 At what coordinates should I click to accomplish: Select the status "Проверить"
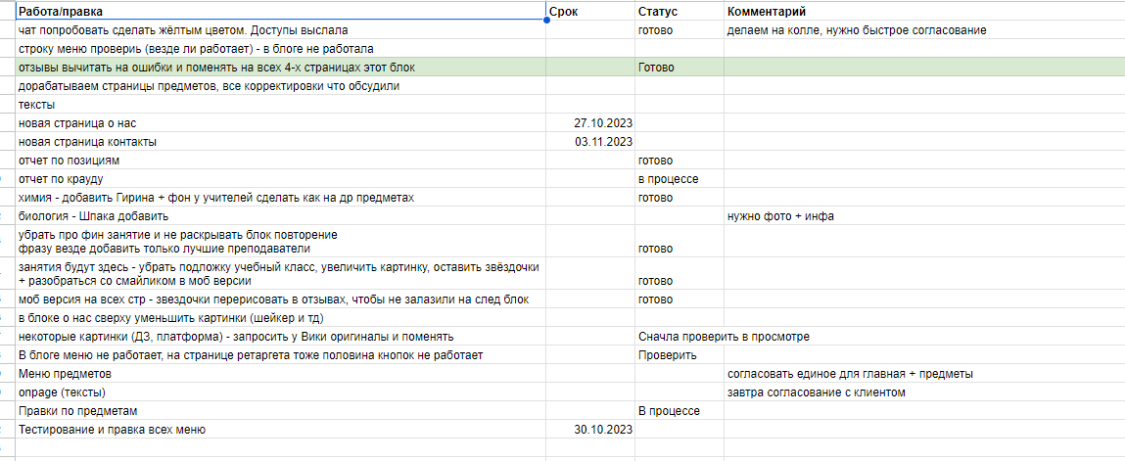(680, 355)
